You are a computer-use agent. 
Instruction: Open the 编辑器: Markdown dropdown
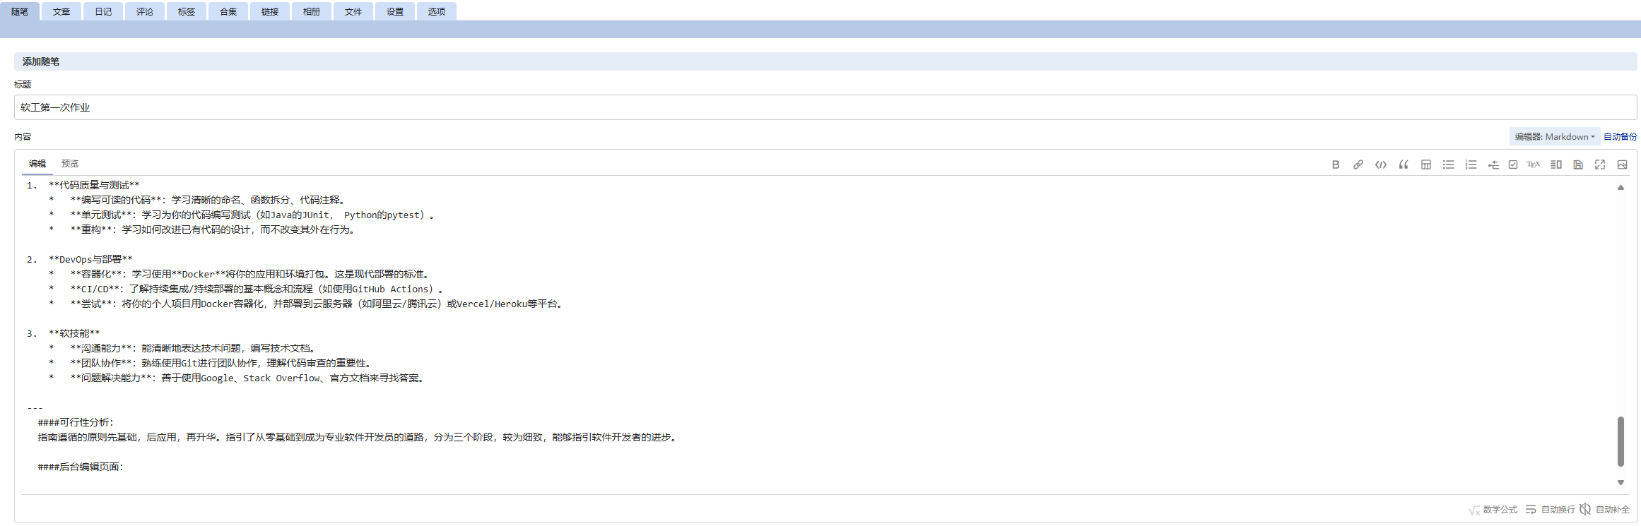tap(1554, 137)
